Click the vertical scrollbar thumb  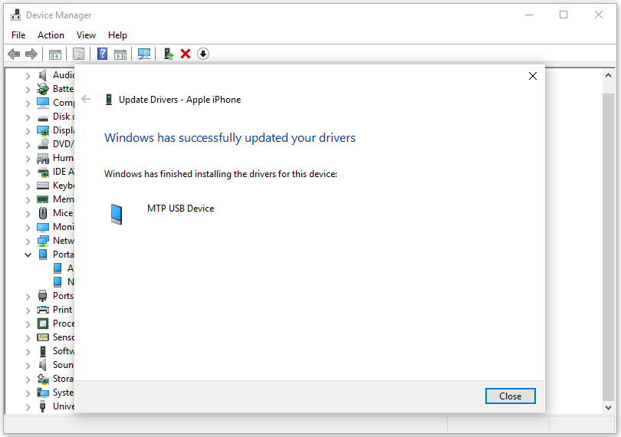[x=608, y=247]
